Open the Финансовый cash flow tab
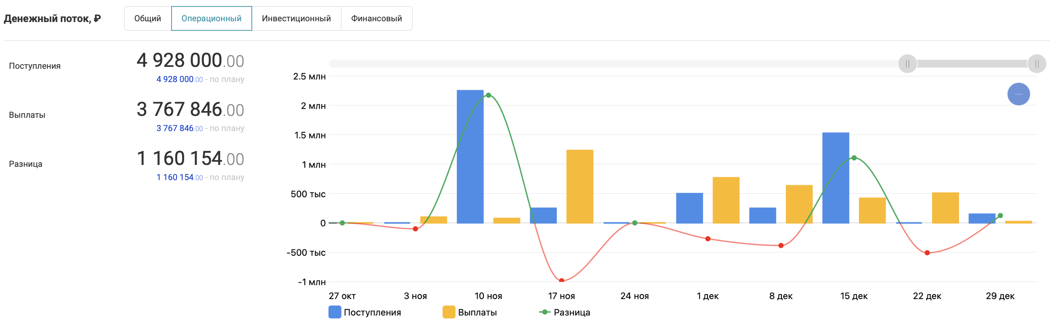Viewport: 1059px width, 323px height. [x=376, y=19]
